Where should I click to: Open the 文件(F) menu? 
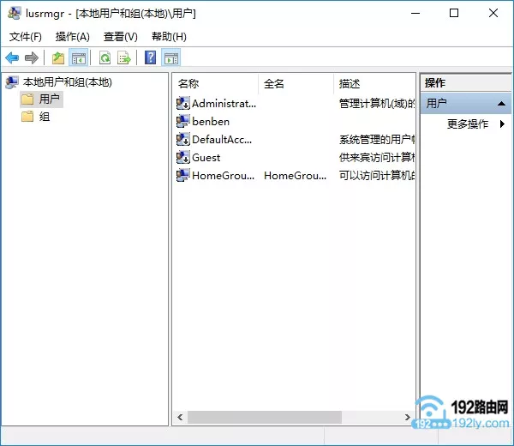point(25,36)
